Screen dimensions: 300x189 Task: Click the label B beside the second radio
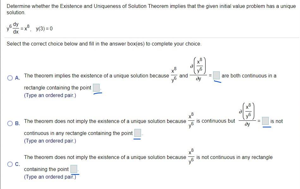coord(16,123)
